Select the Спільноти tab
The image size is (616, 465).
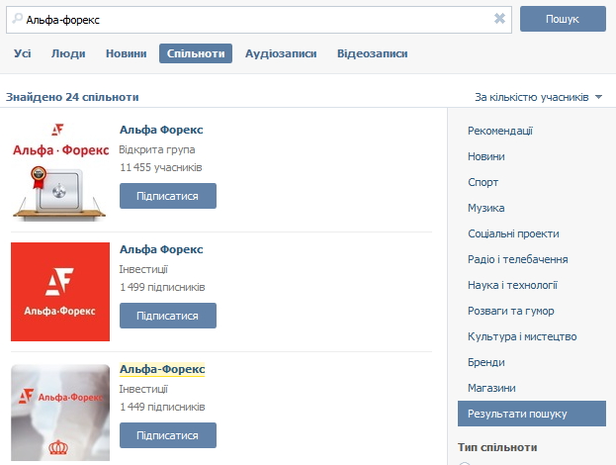click(x=196, y=53)
